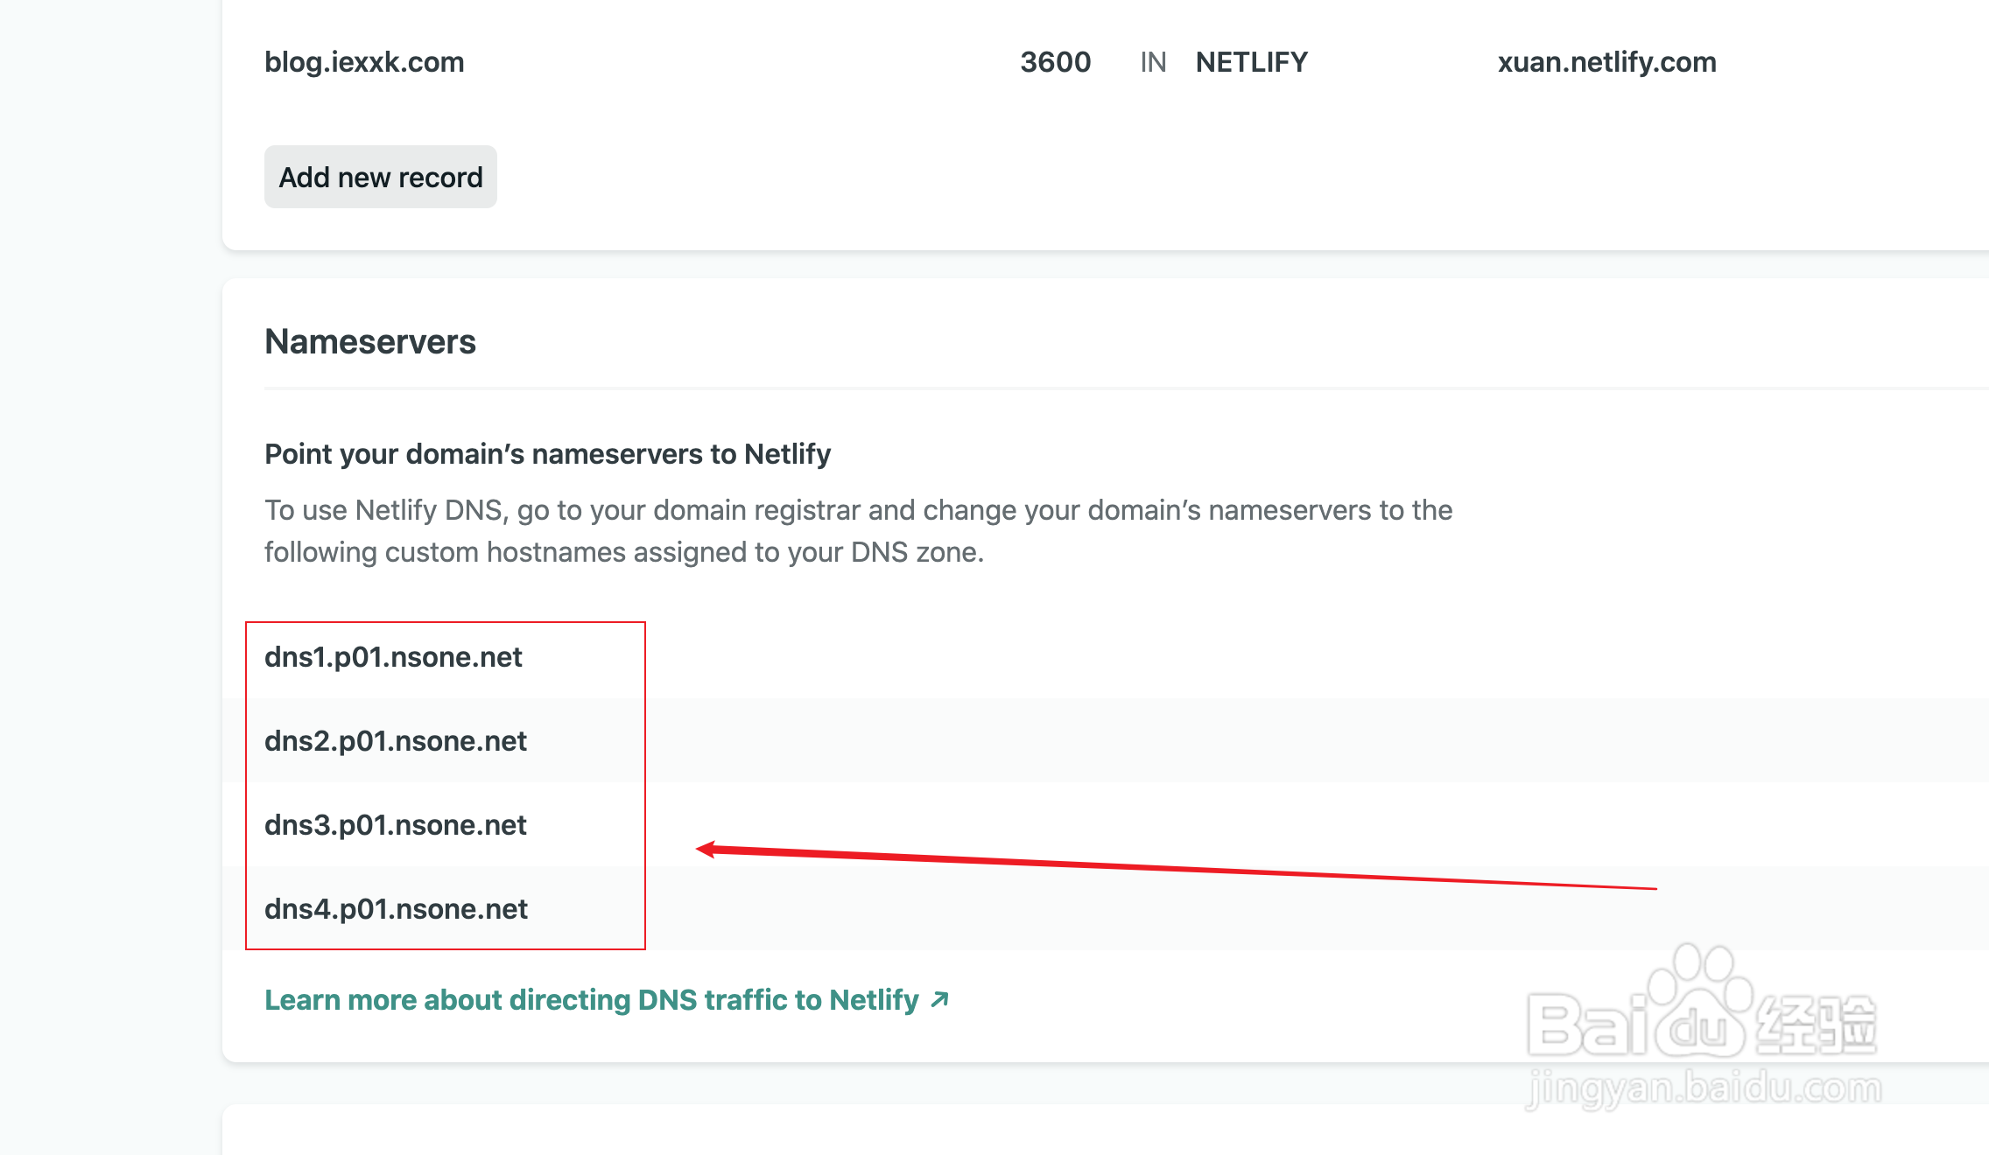Select the dns1.p01.nsone.net nameserver row
The image size is (1989, 1155).
pos(393,657)
